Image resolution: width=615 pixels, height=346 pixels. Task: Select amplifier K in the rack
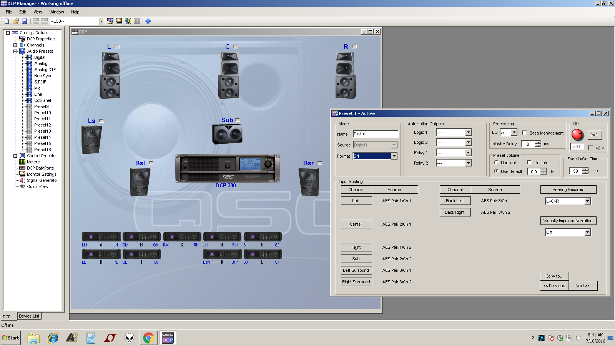pos(222,254)
